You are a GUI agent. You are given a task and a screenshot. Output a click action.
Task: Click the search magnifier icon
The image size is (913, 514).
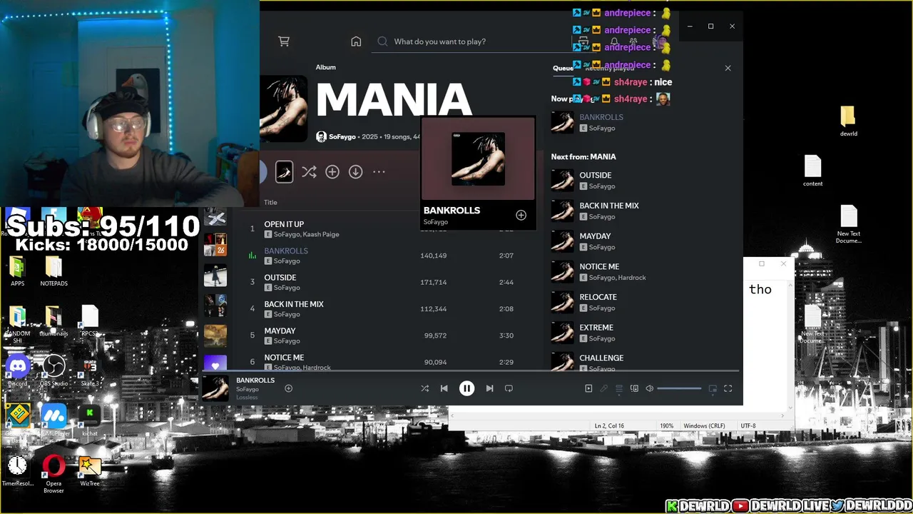382,41
